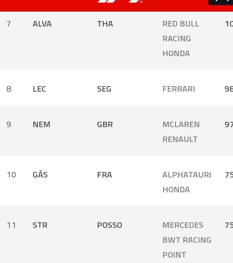Viewport: 233px width, 263px height.
Task: Open driver NEM's profile entry
Action: (41, 125)
